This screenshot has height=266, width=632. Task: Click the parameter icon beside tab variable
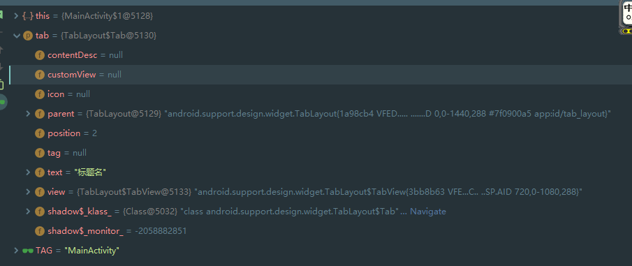(x=28, y=36)
